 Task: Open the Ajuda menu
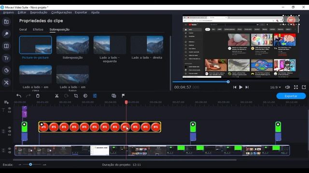click(95, 12)
